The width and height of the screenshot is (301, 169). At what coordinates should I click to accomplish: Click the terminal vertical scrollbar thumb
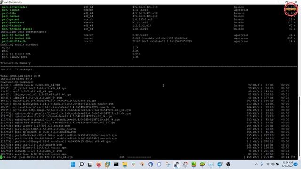[300, 127]
